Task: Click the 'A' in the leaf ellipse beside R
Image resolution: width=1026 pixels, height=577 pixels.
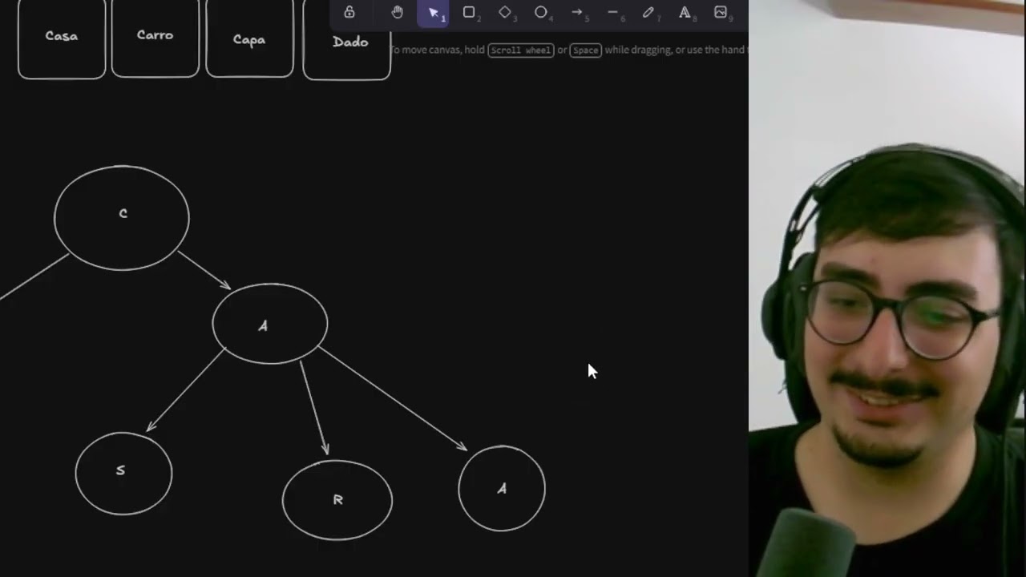Action: tap(502, 488)
